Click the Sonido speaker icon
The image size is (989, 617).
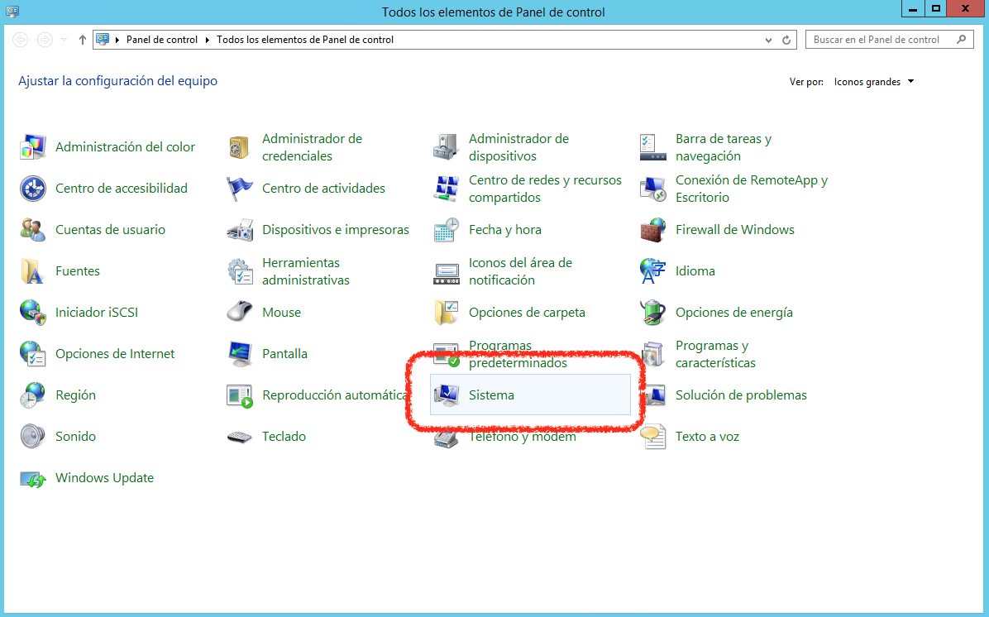click(33, 437)
